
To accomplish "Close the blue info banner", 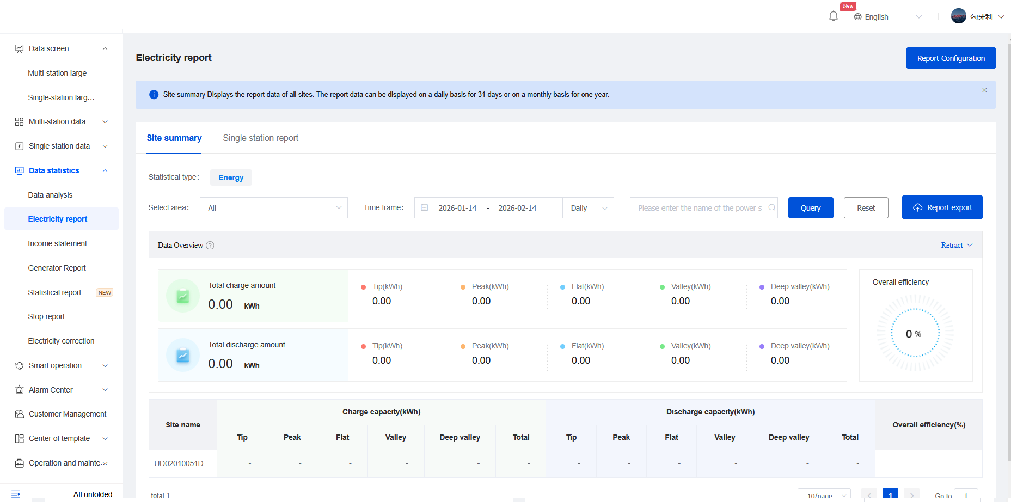I will point(984,90).
